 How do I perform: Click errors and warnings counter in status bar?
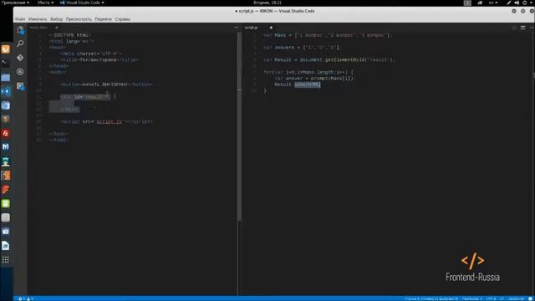[26, 298]
